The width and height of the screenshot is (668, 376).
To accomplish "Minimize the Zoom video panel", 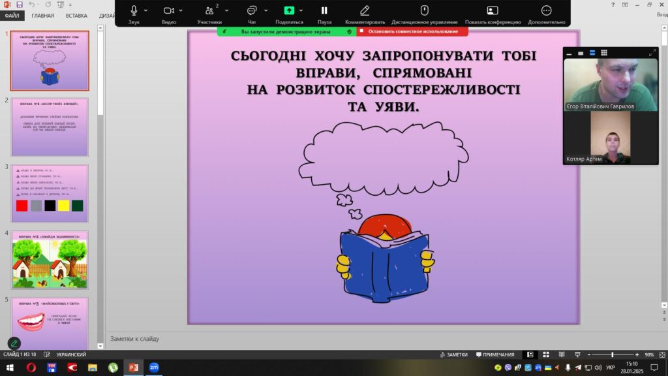I will [x=569, y=54].
